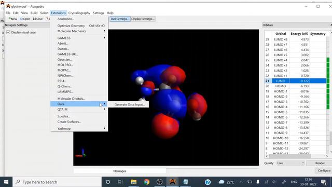This screenshot has width=332, height=187.
Task: Expand Molecular Mechanics submenu
Action: pyautogui.click(x=79, y=31)
